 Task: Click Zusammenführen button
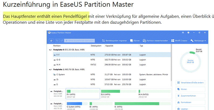[191, 96]
